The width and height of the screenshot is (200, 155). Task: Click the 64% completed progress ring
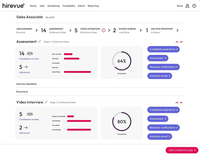[122, 61]
